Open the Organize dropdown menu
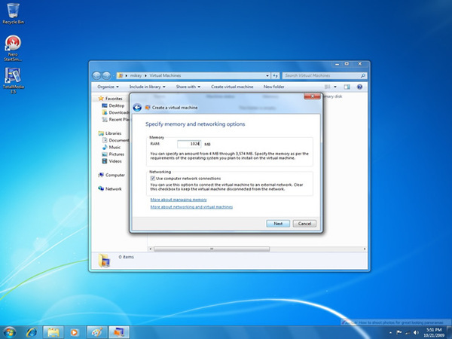 [x=108, y=87]
